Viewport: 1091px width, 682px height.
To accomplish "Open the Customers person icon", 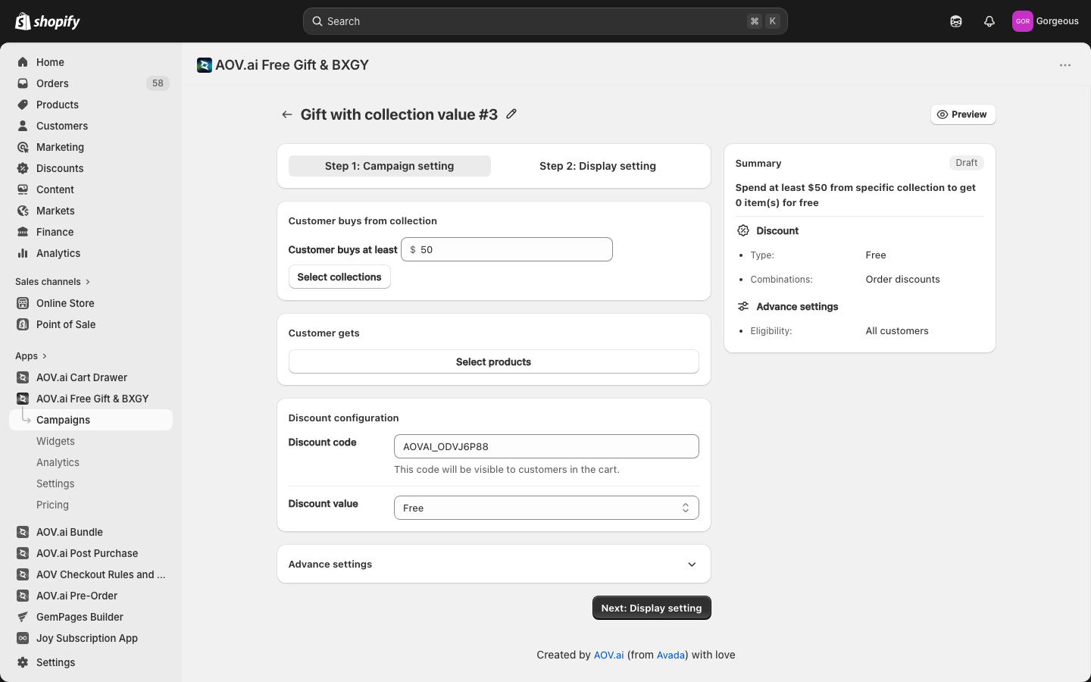I will pyautogui.click(x=23, y=126).
